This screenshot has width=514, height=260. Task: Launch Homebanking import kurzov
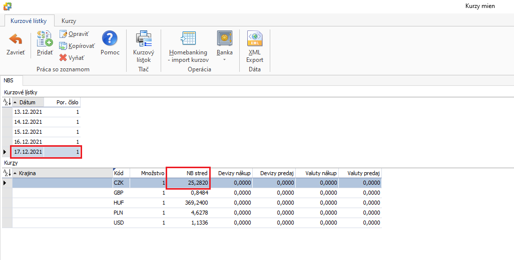tap(189, 46)
